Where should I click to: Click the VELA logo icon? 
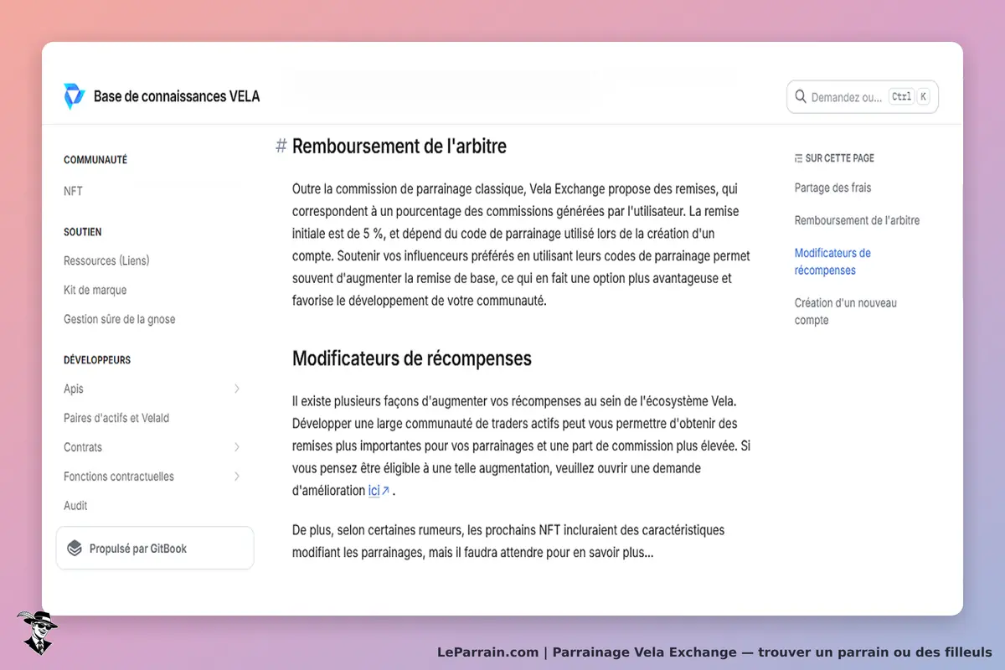[75, 96]
